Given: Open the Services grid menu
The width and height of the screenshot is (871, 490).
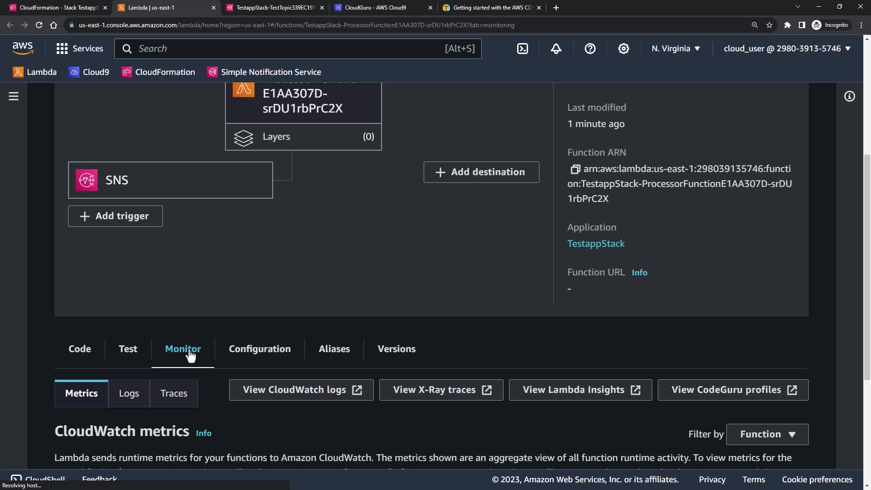Looking at the screenshot, I should coord(62,49).
